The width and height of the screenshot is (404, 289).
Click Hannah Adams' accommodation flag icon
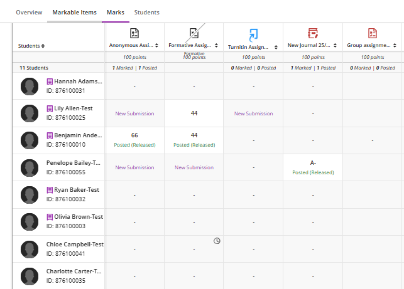point(50,81)
